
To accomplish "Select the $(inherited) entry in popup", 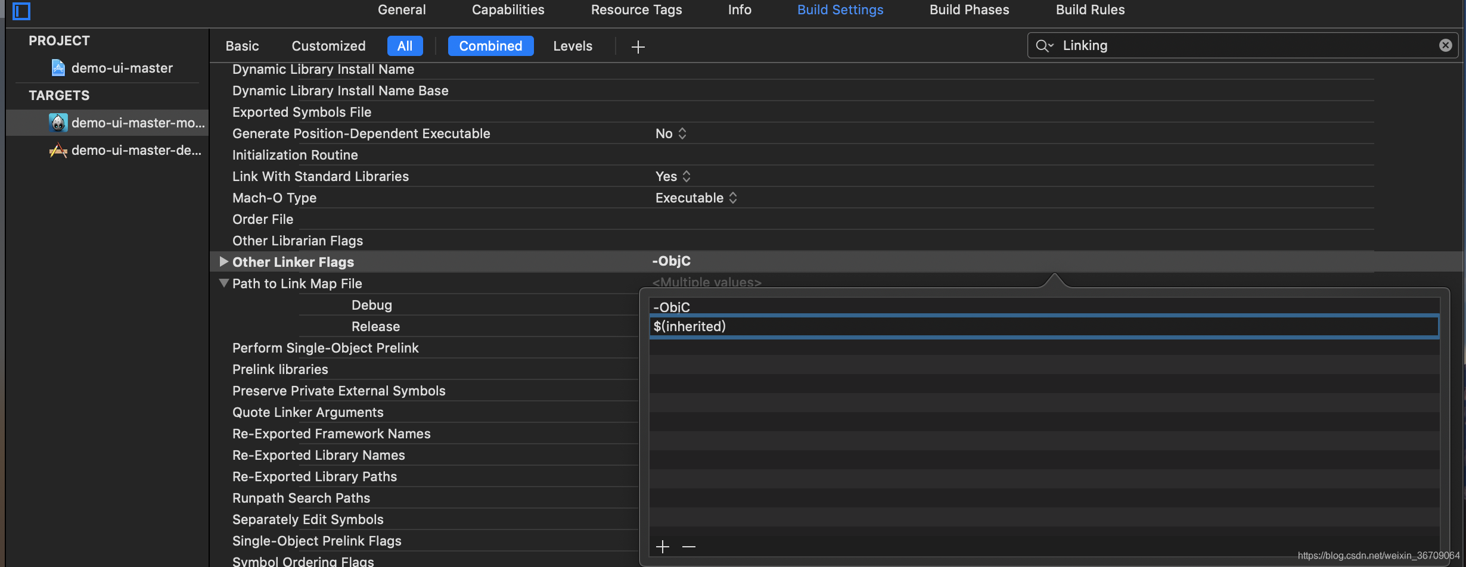I will click(1044, 326).
